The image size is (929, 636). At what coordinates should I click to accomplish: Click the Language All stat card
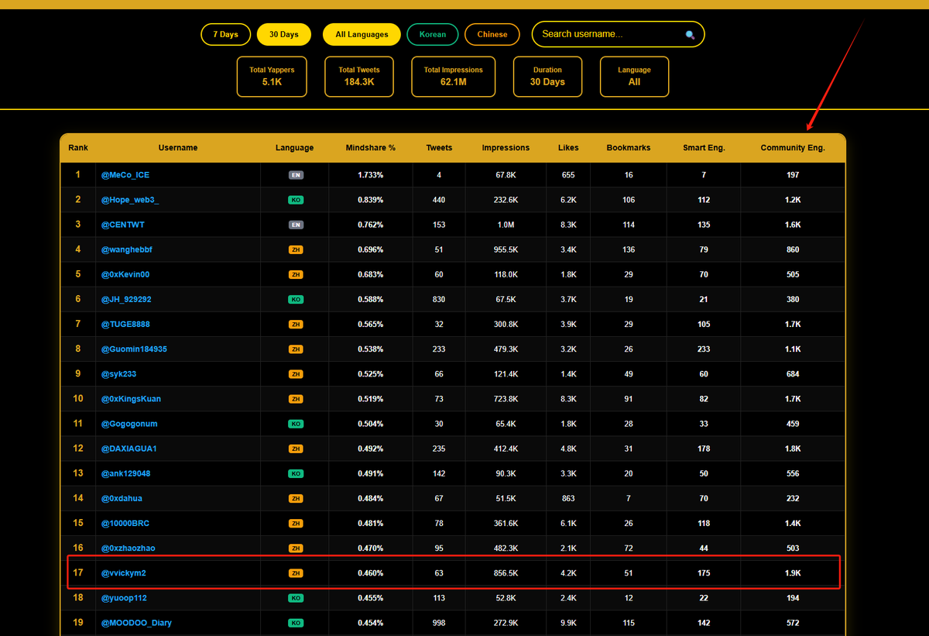click(634, 76)
